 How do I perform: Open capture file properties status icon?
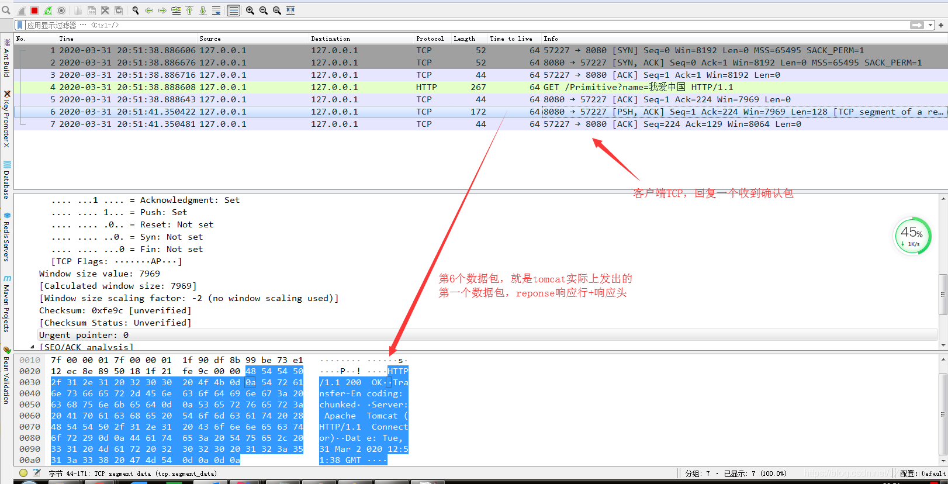tap(37, 473)
